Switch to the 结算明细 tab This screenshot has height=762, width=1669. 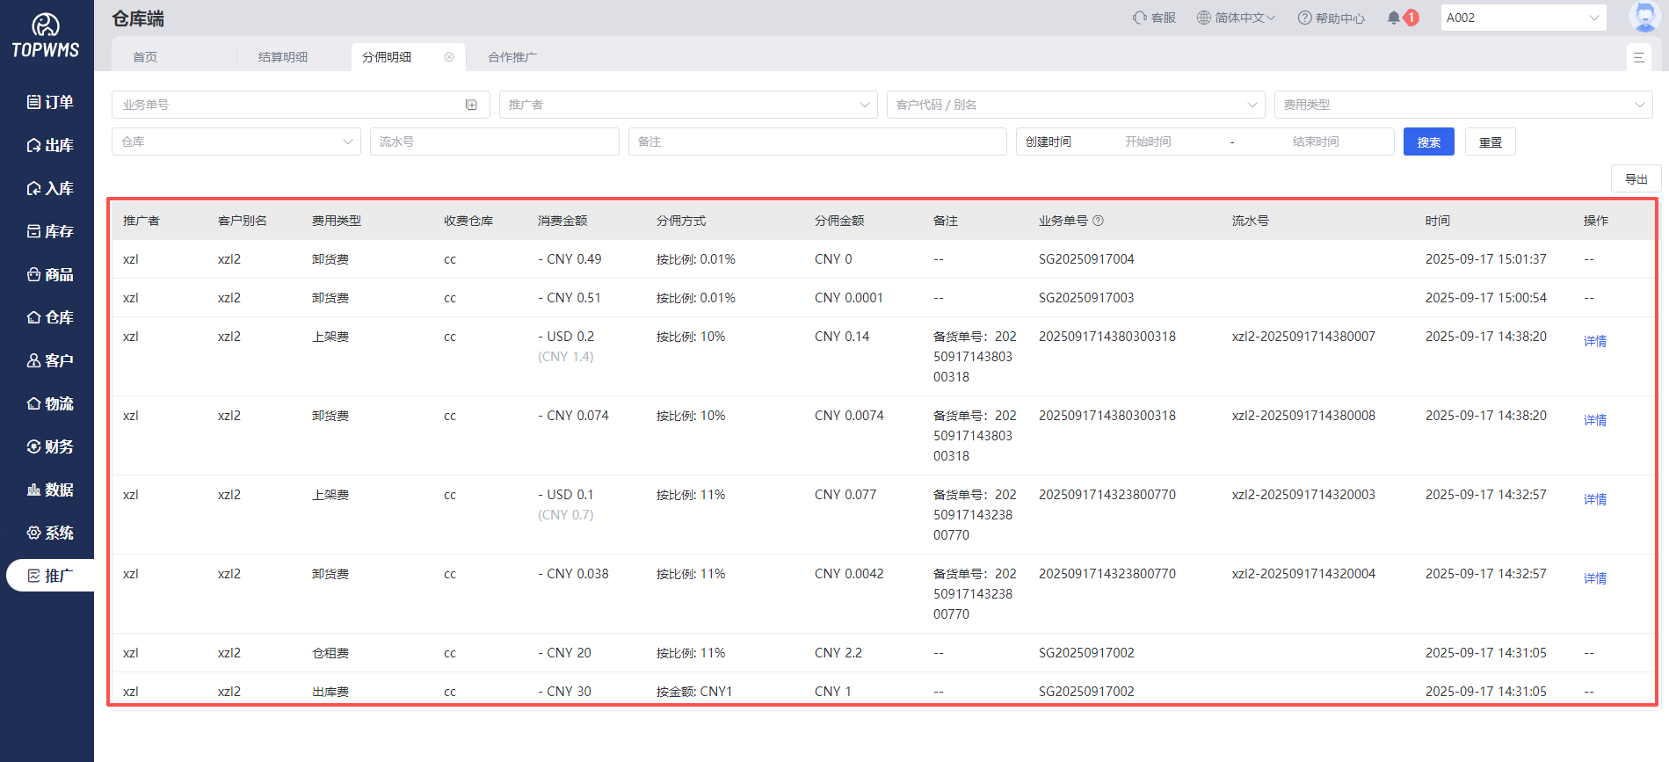click(x=283, y=57)
